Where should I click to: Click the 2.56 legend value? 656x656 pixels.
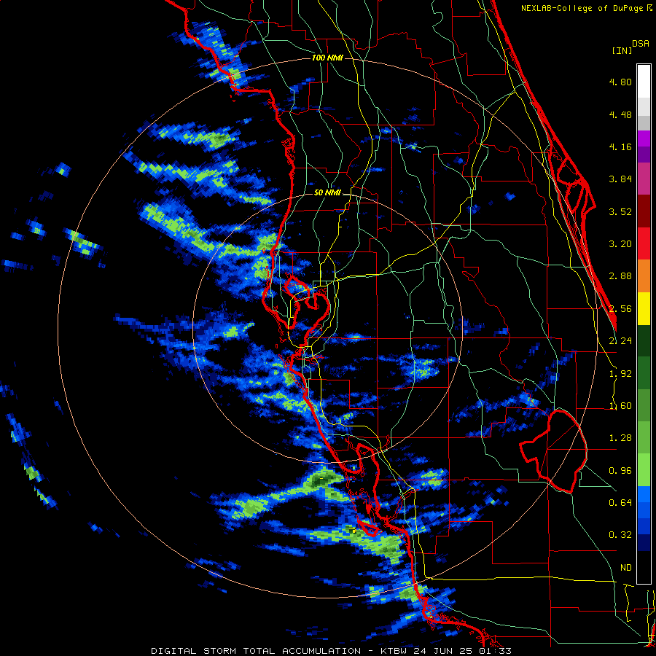coord(620,308)
